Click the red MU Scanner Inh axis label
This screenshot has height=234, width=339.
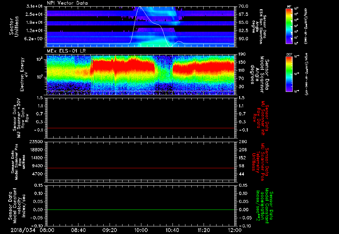click(x=261, y=118)
